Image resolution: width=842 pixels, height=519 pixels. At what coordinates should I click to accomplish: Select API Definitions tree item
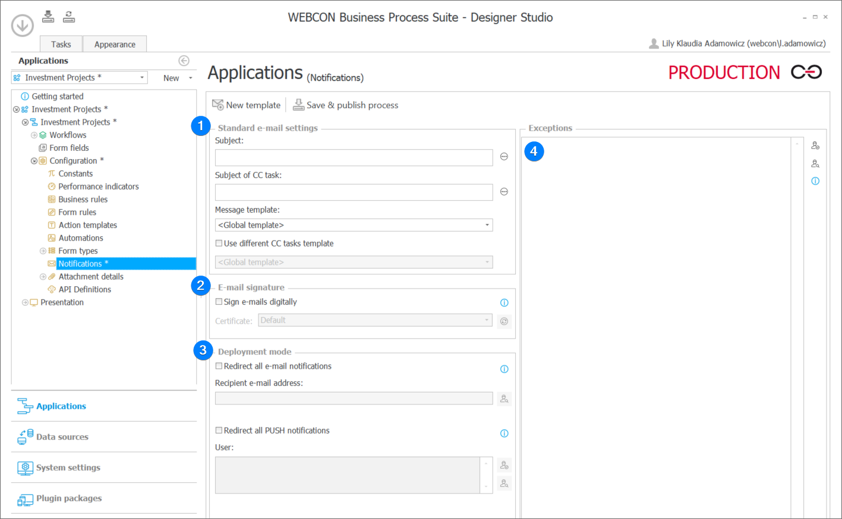coord(85,290)
